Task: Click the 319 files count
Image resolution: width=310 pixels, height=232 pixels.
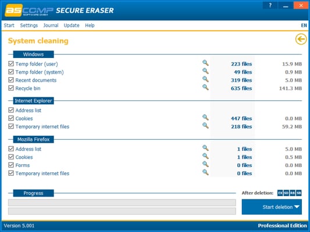Action: [241, 80]
